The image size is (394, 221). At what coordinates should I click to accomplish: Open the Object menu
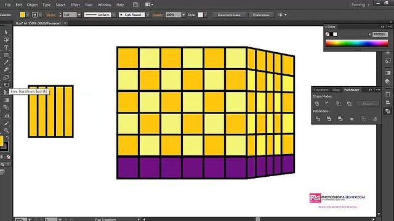32,5
